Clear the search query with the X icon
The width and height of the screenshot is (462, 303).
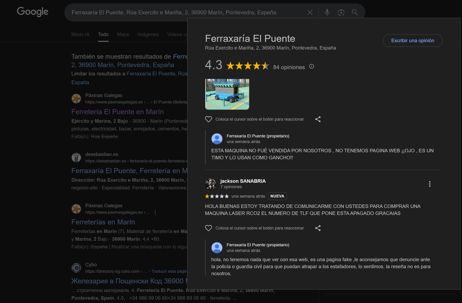(310, 12)
